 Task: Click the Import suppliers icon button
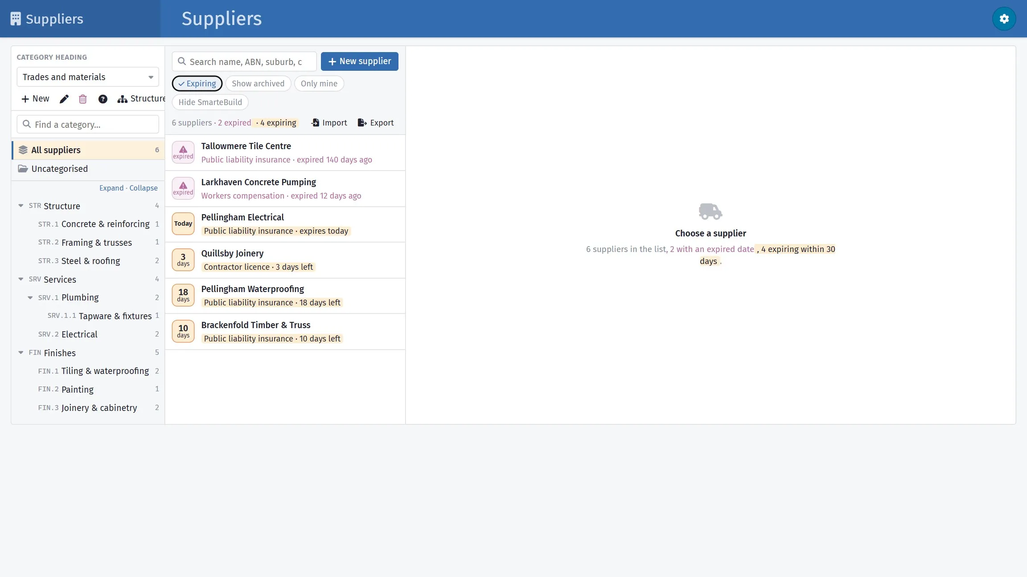pos(329,123)
